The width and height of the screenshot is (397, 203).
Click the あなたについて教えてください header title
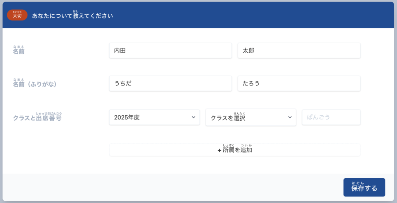coord(72,16)
